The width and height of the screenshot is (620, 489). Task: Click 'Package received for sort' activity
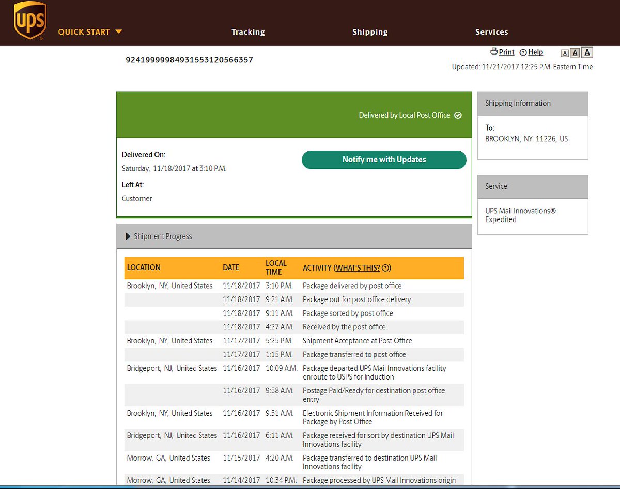tap(378, 440)
